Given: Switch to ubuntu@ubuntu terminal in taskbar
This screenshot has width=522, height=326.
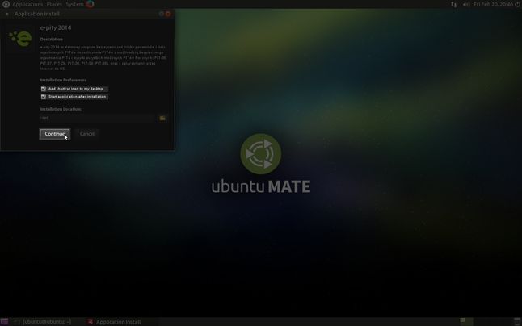Looking at the screenshot, I should (x=43, y=322).
